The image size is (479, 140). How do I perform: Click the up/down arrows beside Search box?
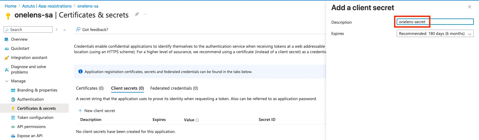click(57, 30)
